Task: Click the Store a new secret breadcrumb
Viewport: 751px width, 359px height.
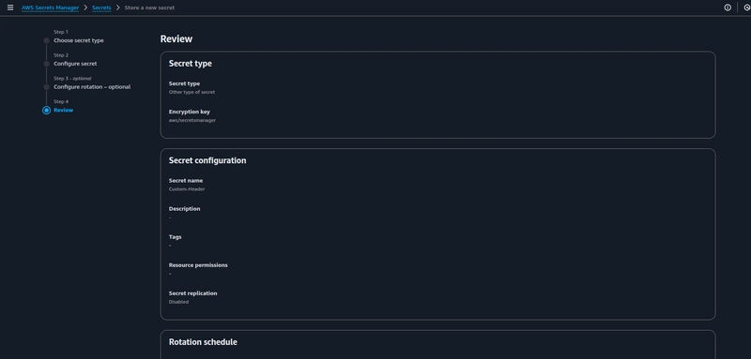Action: click(x=149, y=7)
